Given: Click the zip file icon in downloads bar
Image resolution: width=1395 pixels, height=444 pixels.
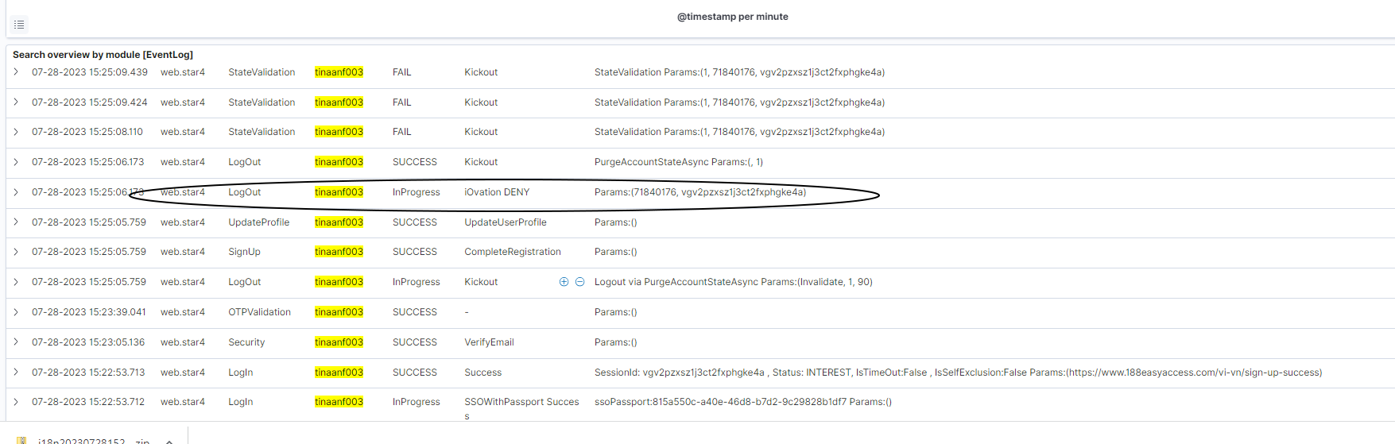Looking at the screenshot, I should 22,440.
